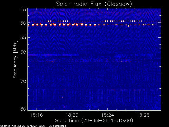Click the 50 MHz tick label
Screen dimensions: 169x127
(23, 23)
